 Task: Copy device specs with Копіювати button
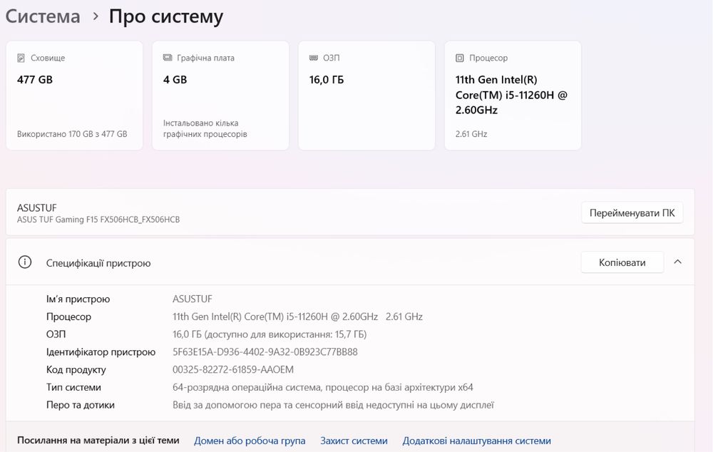[x=622, y=262]
